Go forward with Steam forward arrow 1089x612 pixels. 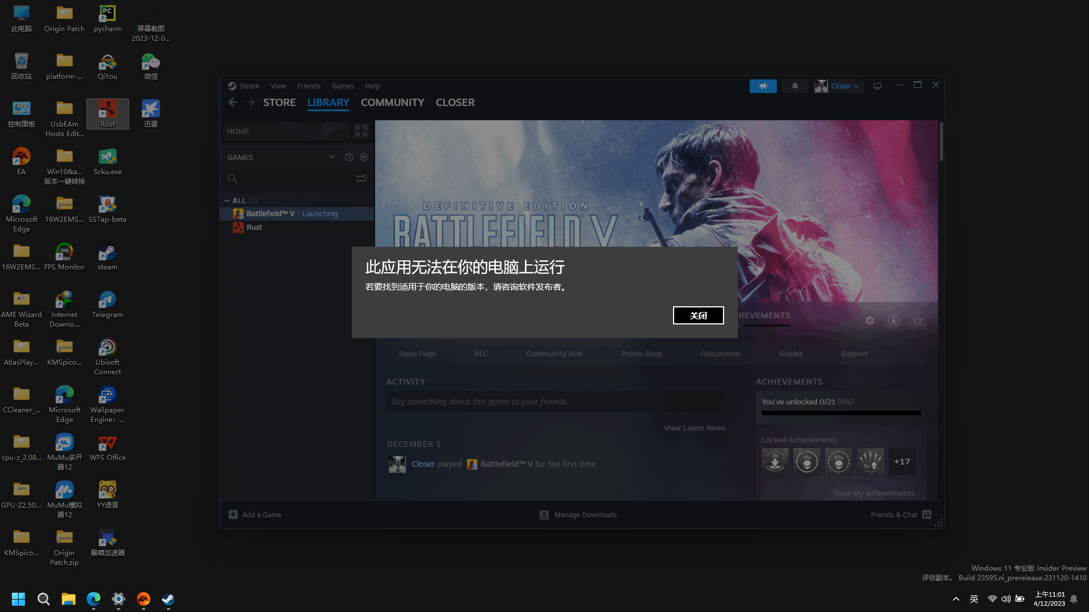250,103
